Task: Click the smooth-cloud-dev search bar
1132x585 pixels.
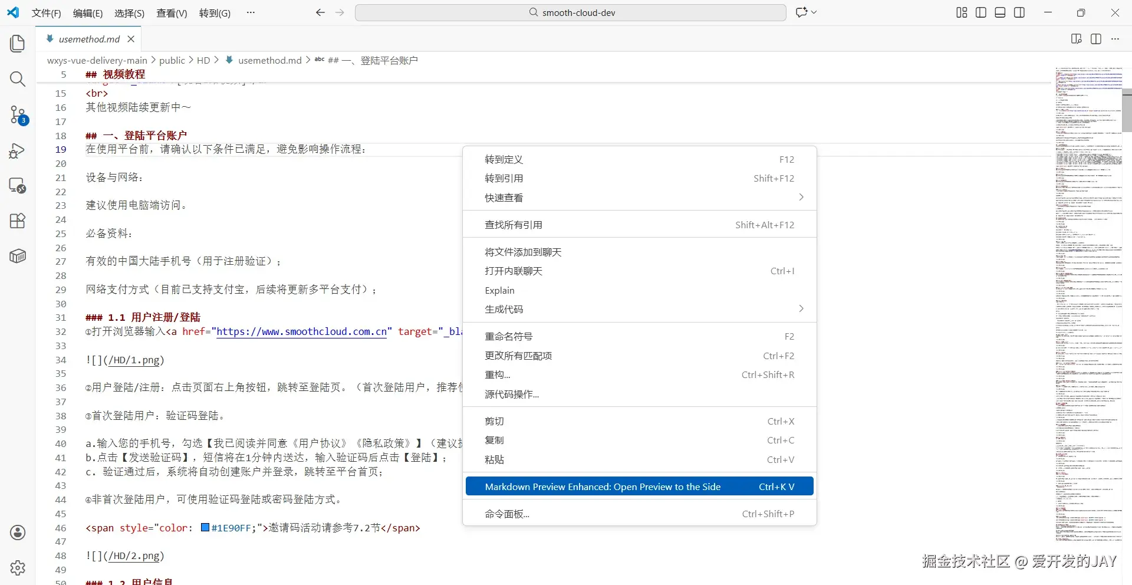Action: 570,12
